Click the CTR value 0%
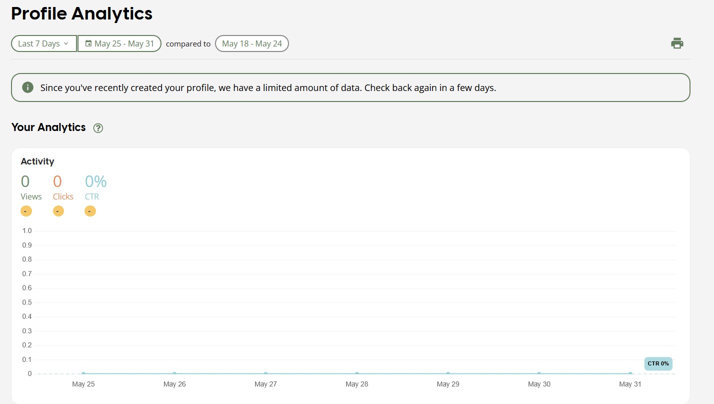714x404 pixels. pos(96,181)
